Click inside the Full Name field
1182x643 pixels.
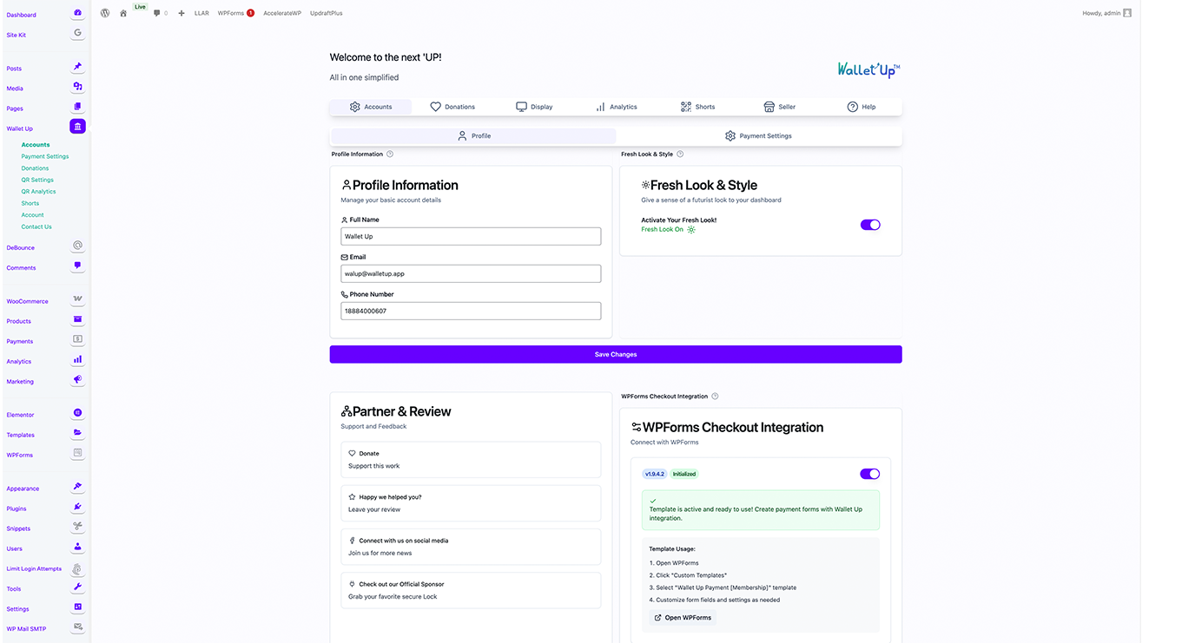coord(471,236)
